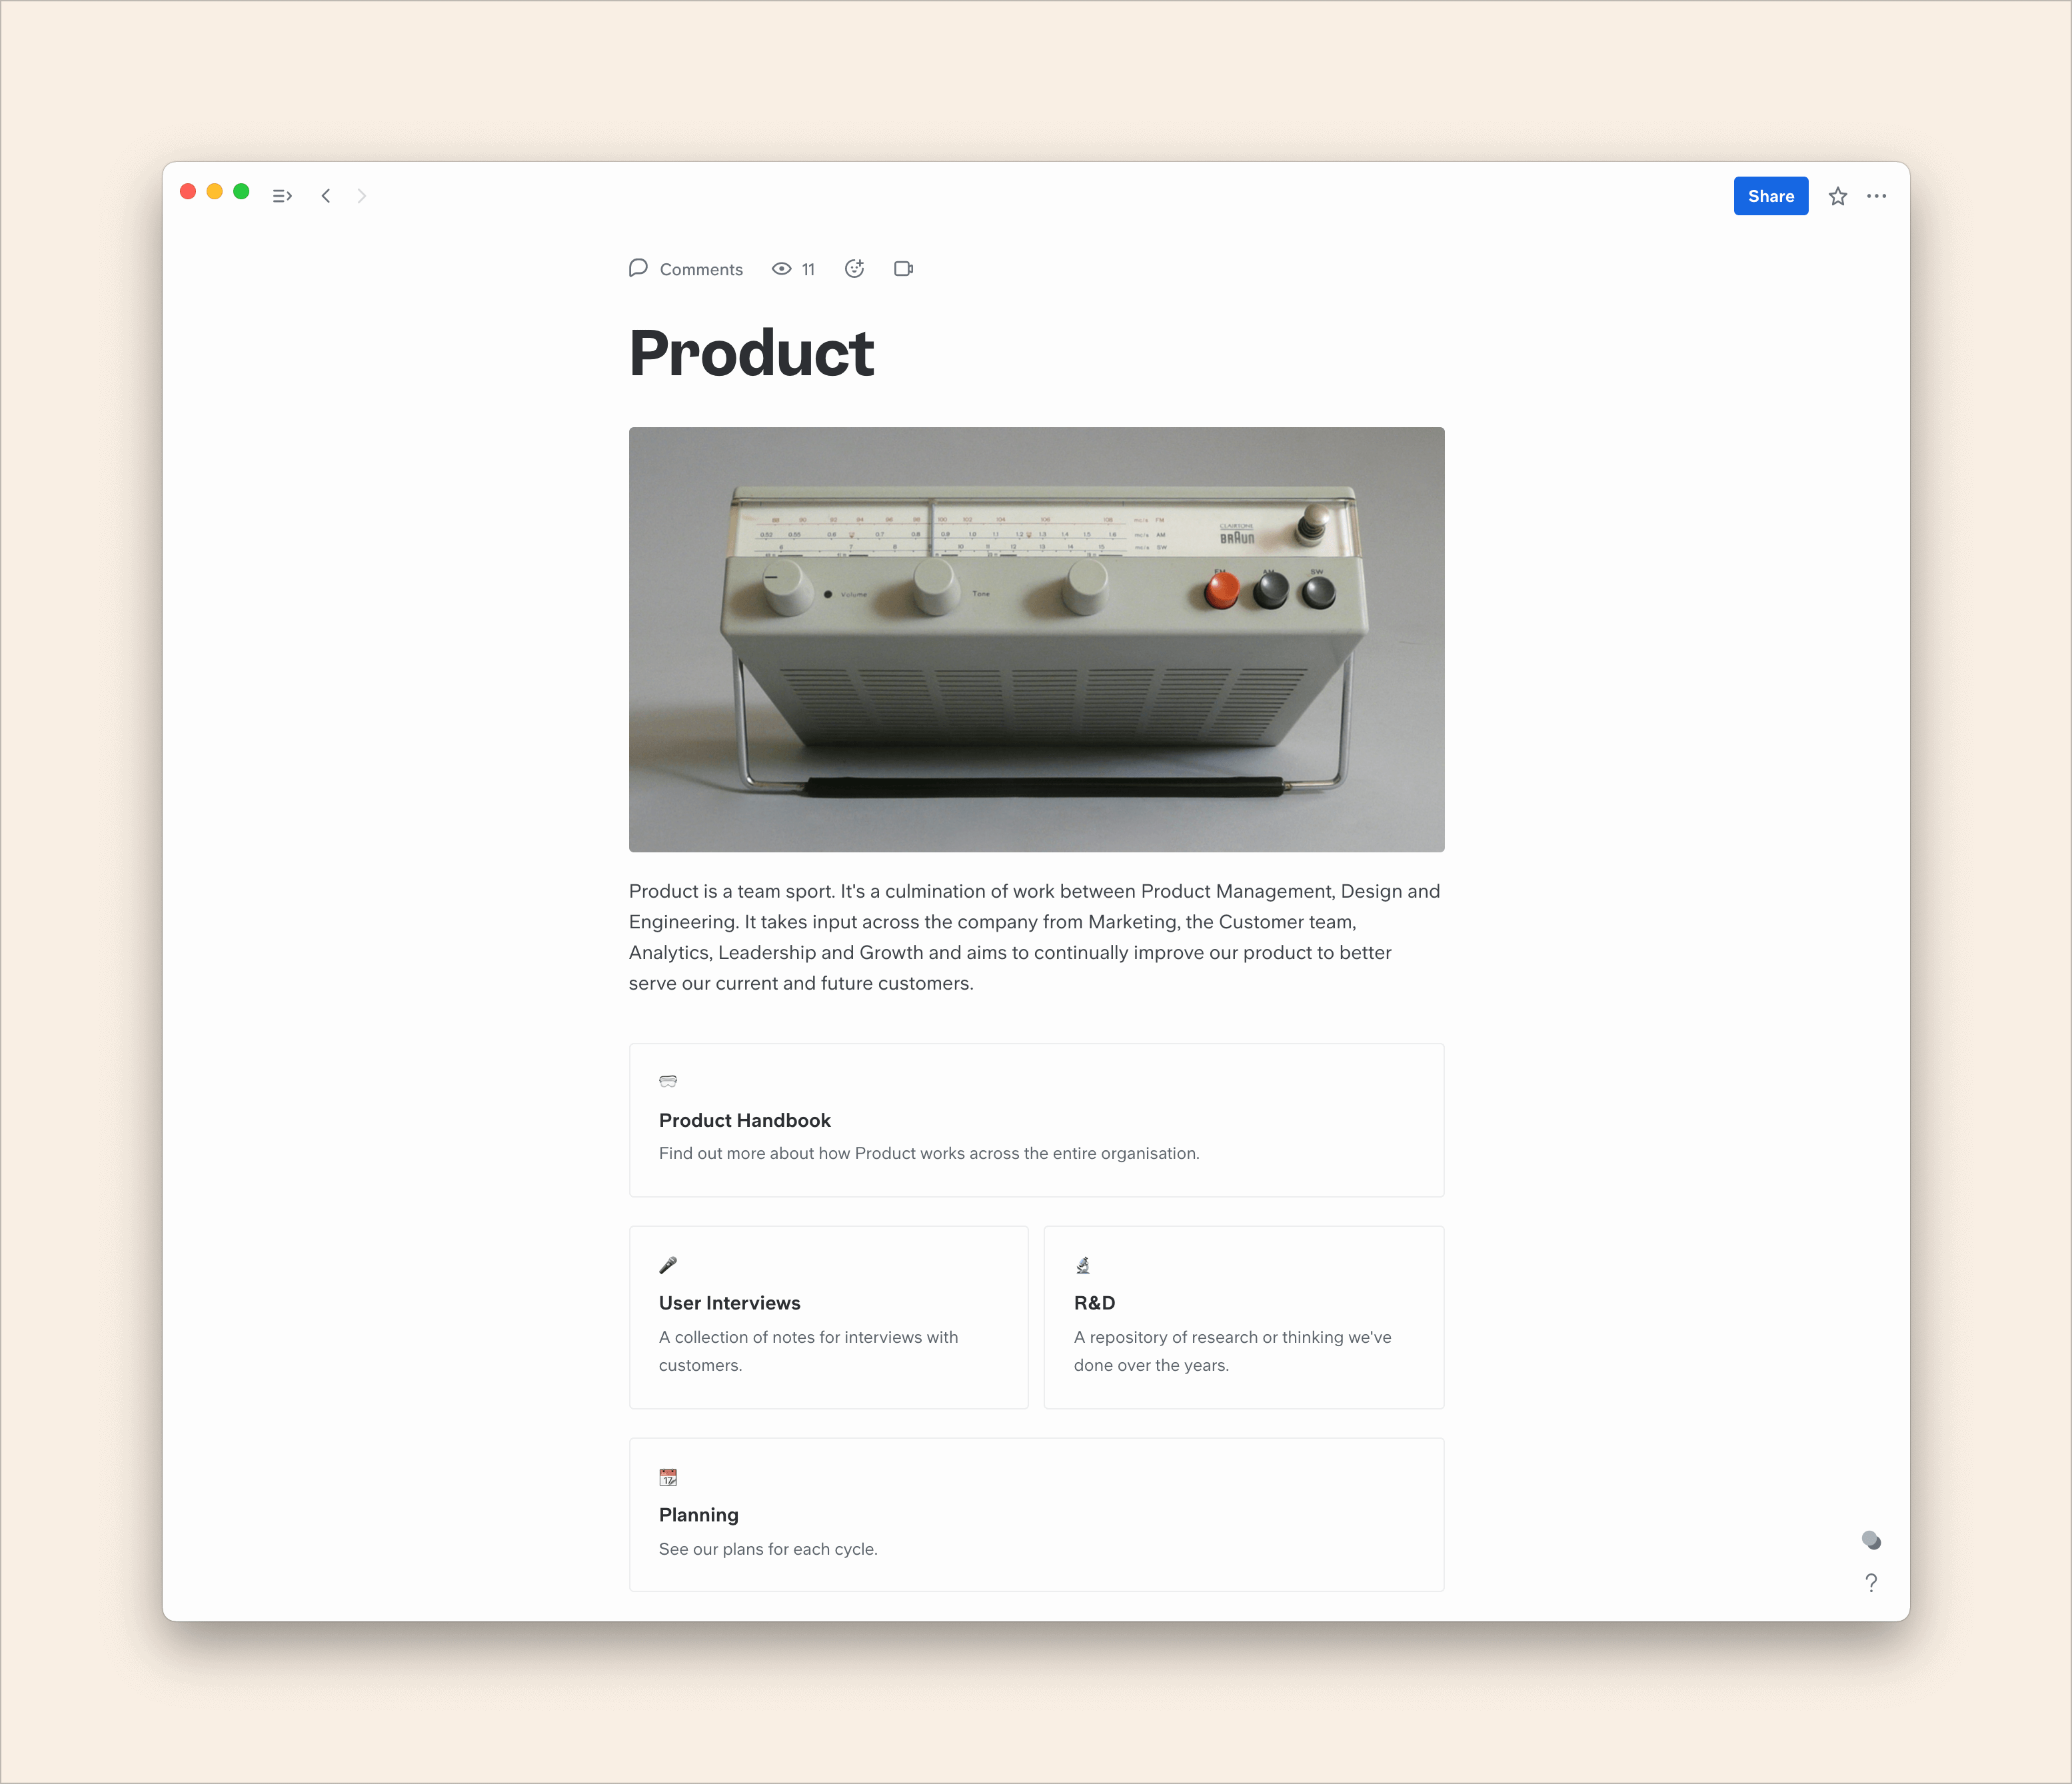Click the microphone icon on User Interviews
Viewport: 2072px width, 1784px height.
(668, 1265)
